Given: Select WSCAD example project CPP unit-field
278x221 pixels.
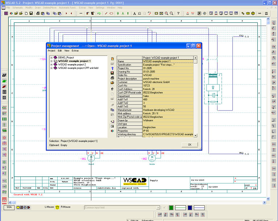Looking at the screenshot, I should [x=78, y=68].
